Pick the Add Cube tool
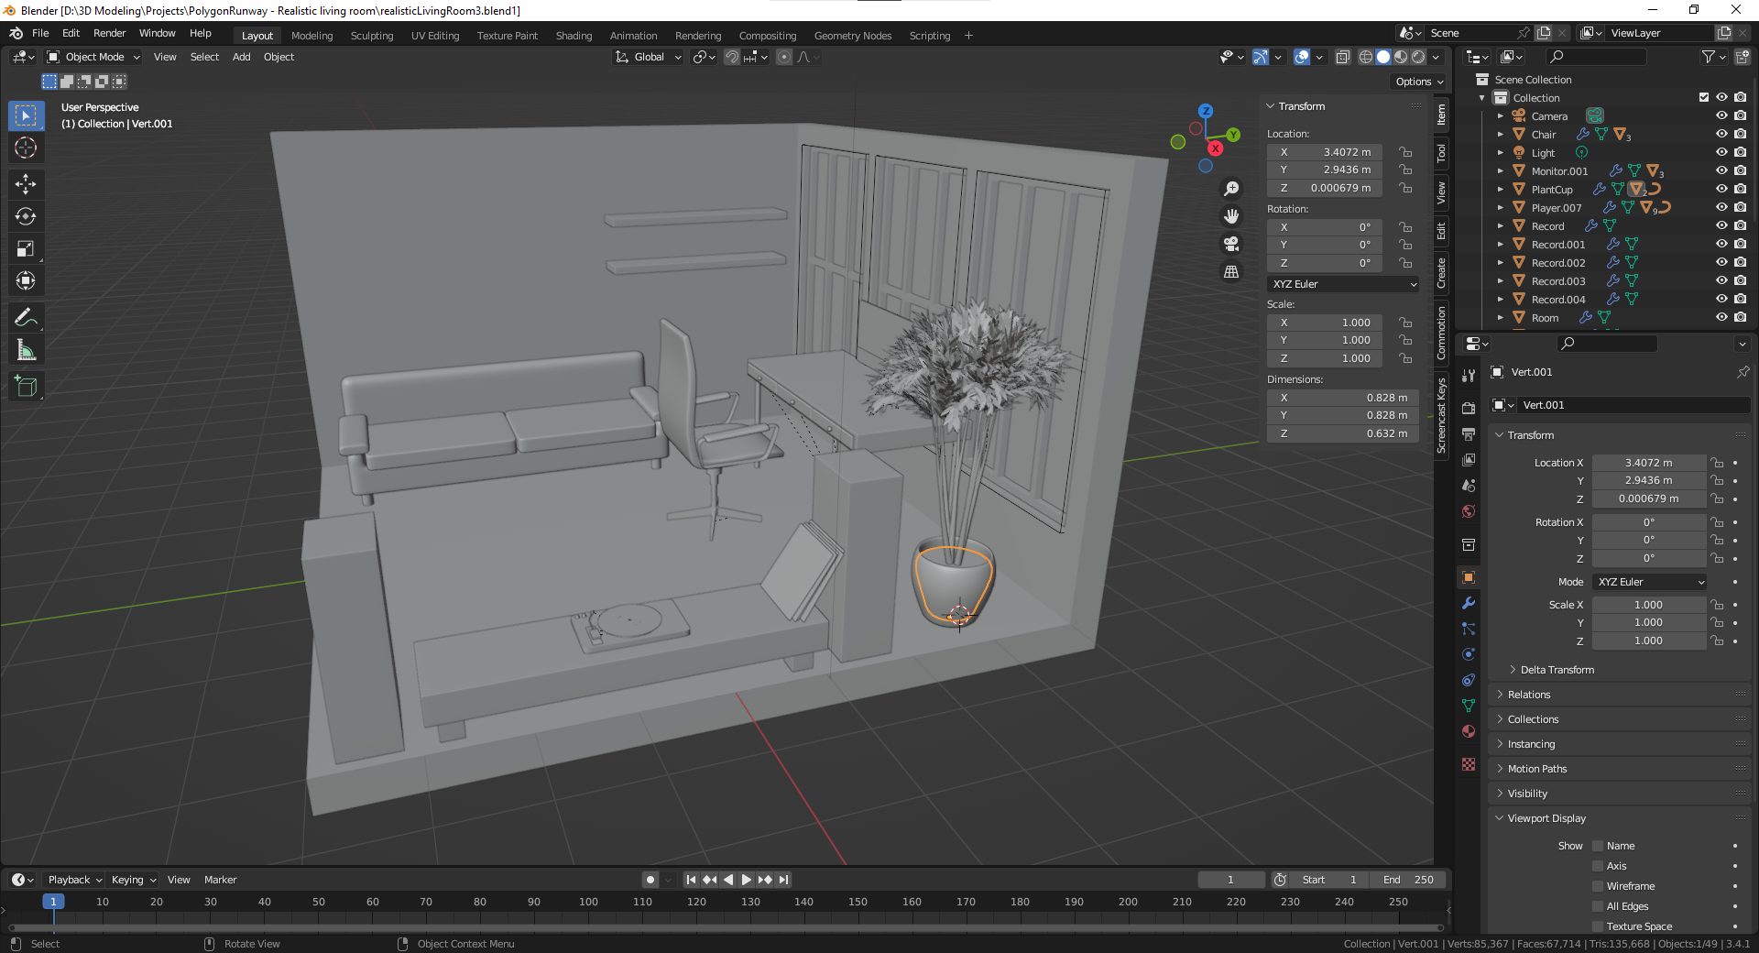Viewport: 1759px width, 953px height. tap(26, 387)
